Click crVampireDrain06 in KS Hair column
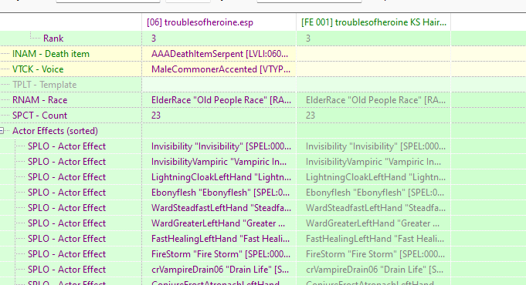 click(375, 270)
